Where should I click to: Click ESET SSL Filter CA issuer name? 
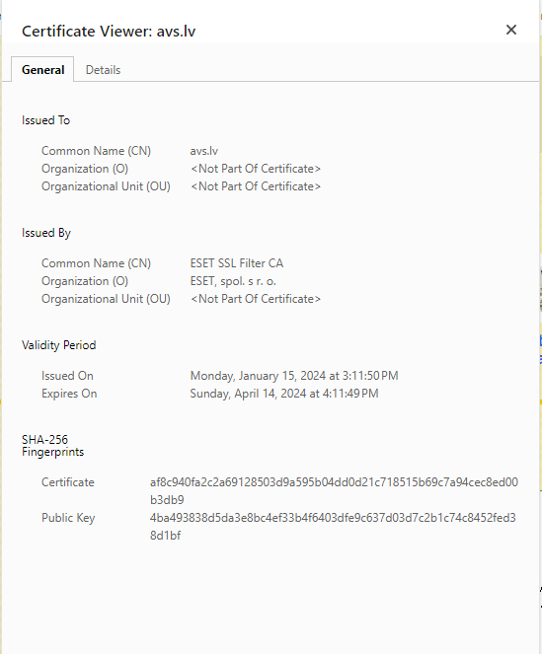(x=237, y=263)
